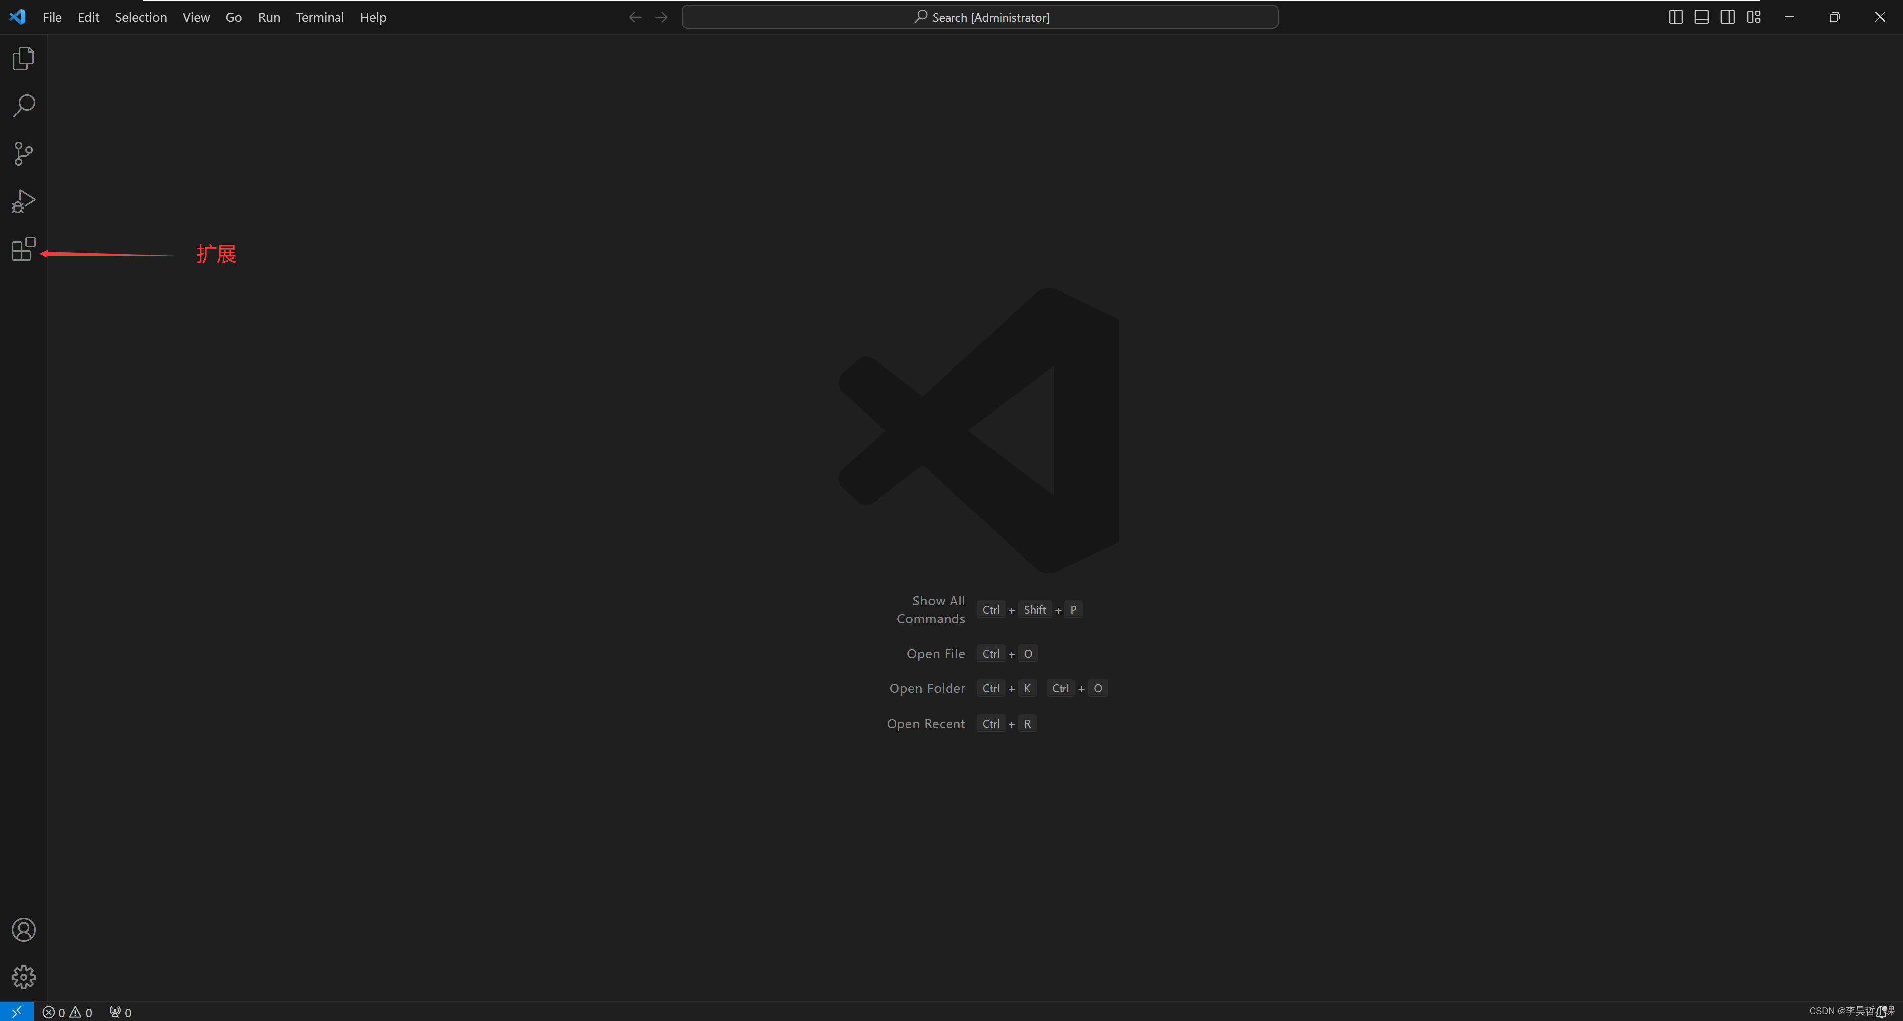The height and width of the screenshot is (1021, 1903).
Task: Open the Explorer view in activity bar
Action: coord(24,58)
